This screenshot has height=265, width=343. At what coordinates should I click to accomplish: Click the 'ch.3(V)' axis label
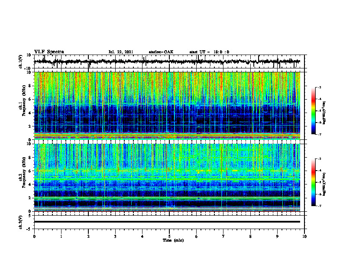pyautogui.click(x=21, y=223)
